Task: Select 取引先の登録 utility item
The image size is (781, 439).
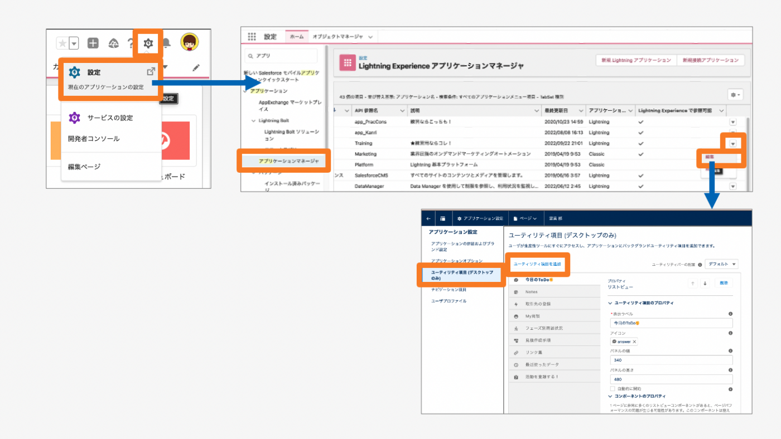Action: 554,304
